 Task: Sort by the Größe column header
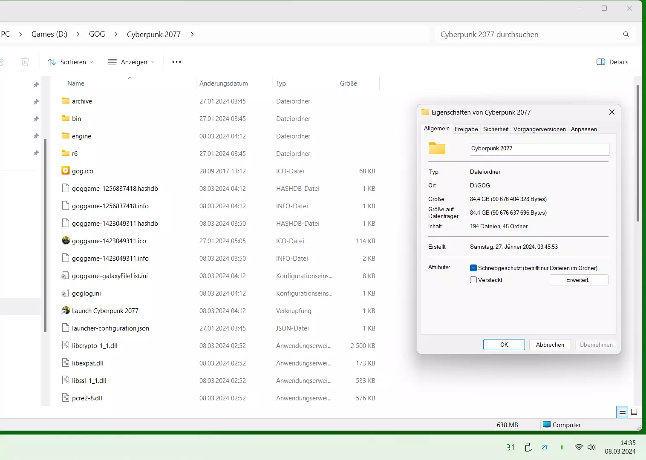349,83
